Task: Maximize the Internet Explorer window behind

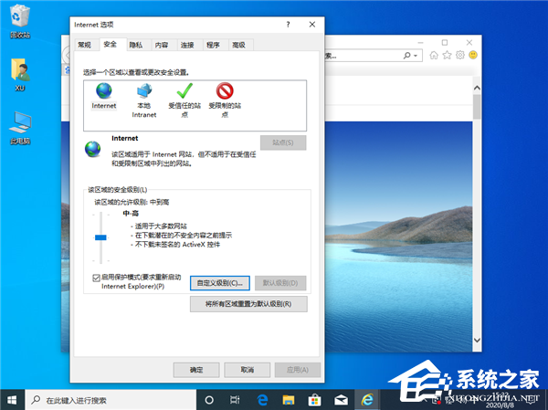Action: coord(445,43)
